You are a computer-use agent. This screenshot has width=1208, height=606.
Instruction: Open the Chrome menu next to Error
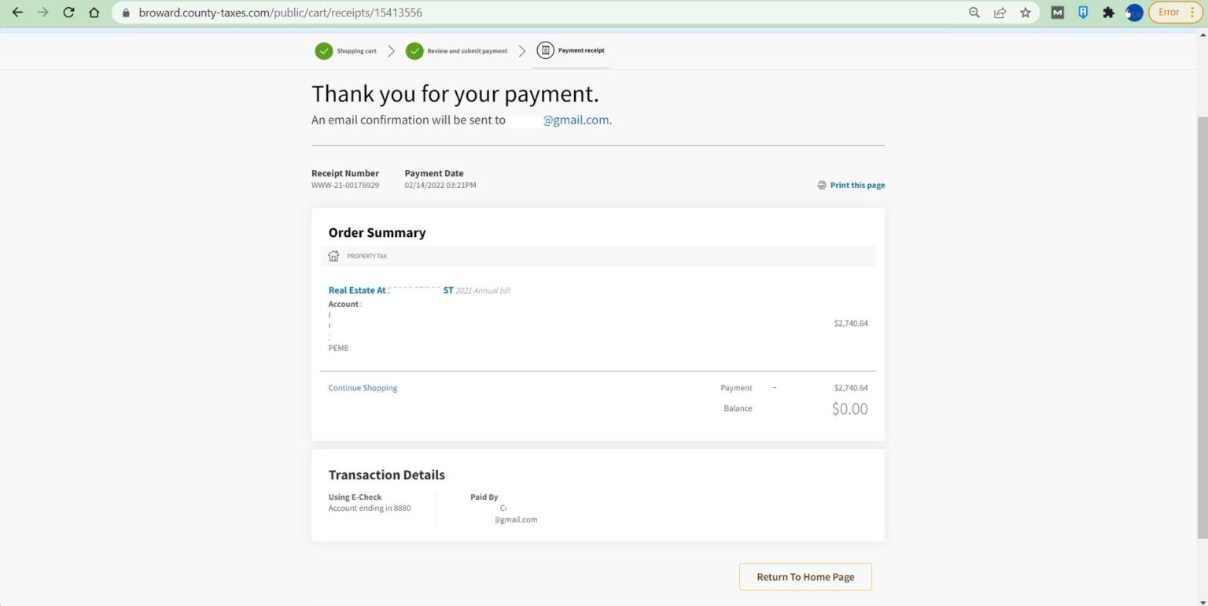click(1192, 13)
